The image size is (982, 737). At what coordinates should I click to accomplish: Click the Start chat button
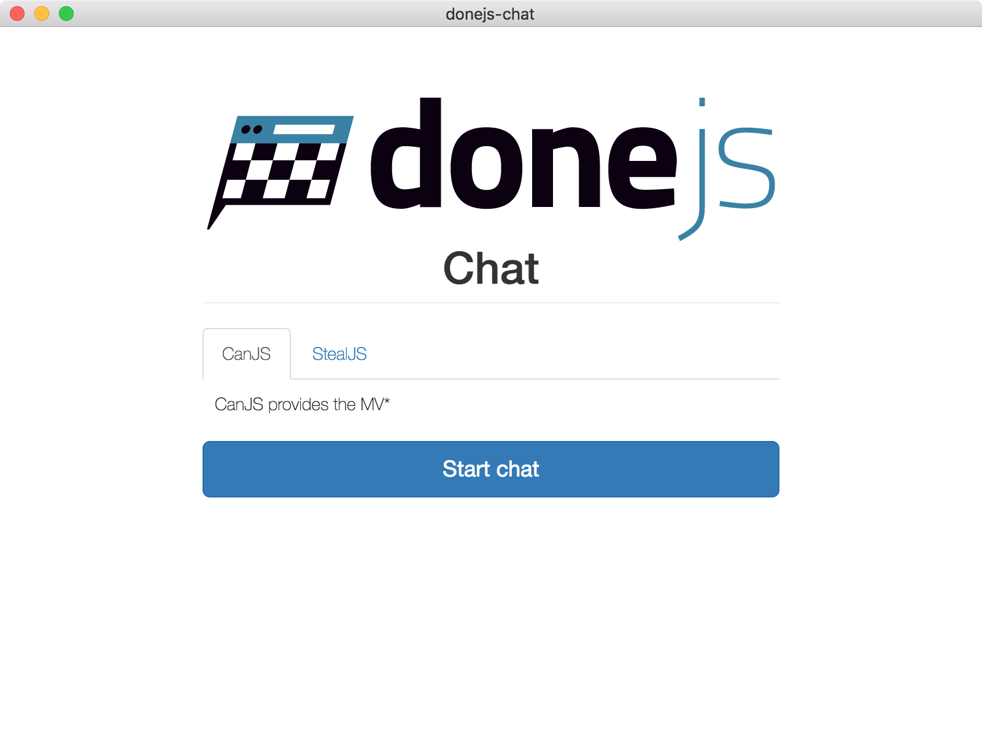click(491, 469)
